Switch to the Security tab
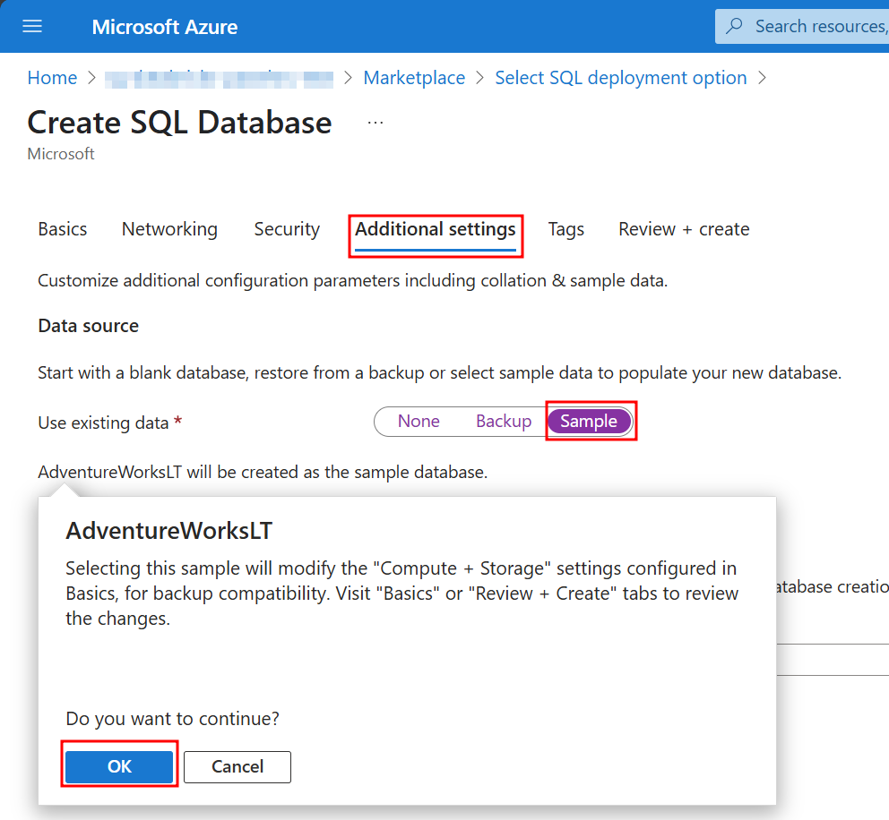Screen dimensions: 889x820 287,229
